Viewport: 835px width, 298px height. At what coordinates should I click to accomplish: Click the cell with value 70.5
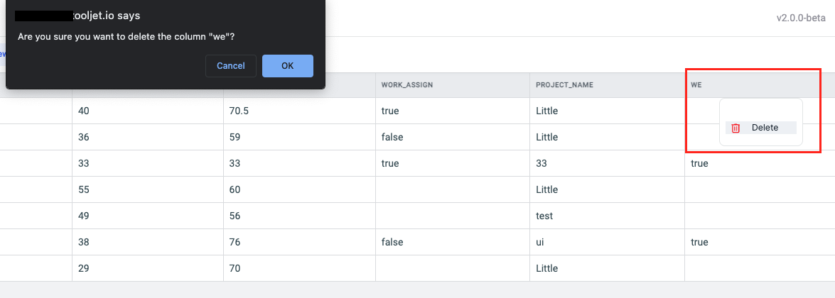pyautogui.click(x=242, y=111)
